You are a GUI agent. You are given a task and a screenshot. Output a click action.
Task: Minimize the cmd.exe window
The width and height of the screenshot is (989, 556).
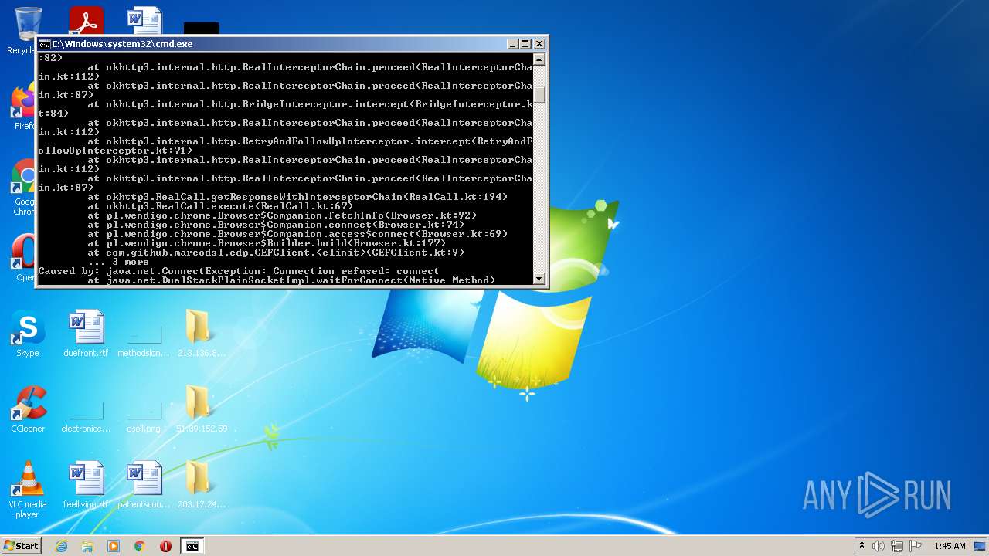click(511, 44)
